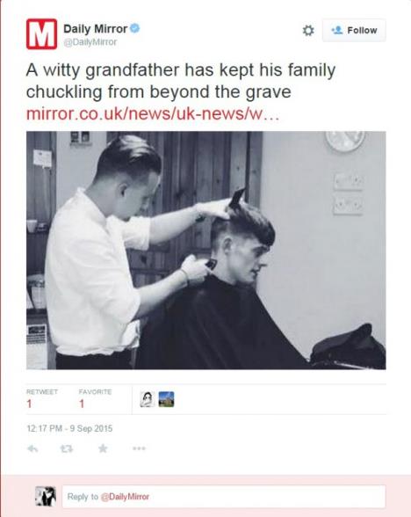
Task: Open the @DailyMirror handle link
Action: point(90,42)
